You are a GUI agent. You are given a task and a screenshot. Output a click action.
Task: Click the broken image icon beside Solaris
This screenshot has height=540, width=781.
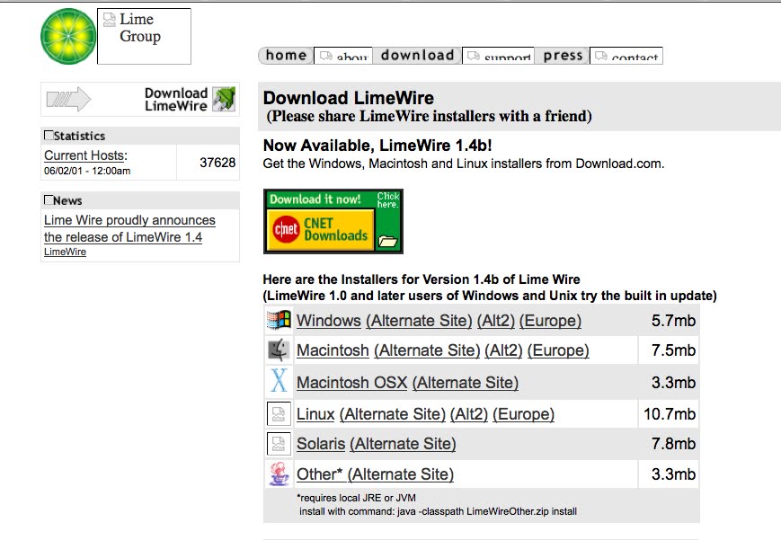279,443
